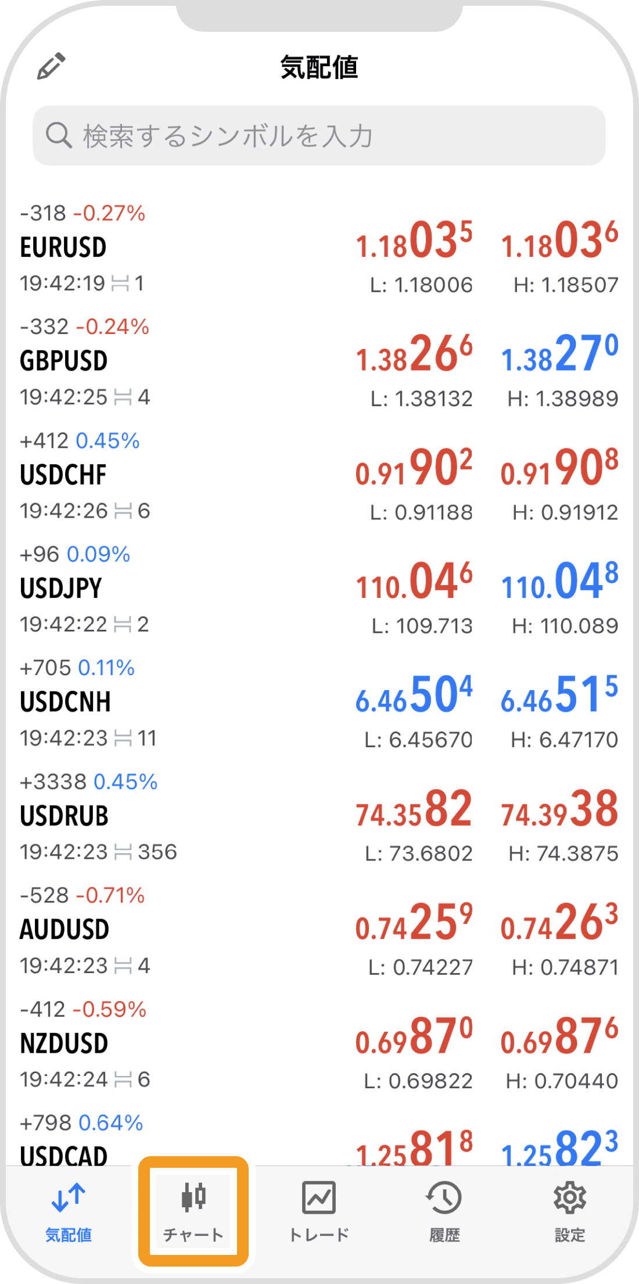639x1284 pixels.
Task: Tap the USDJPY ask price 110.048
Action: pos(559,582)
